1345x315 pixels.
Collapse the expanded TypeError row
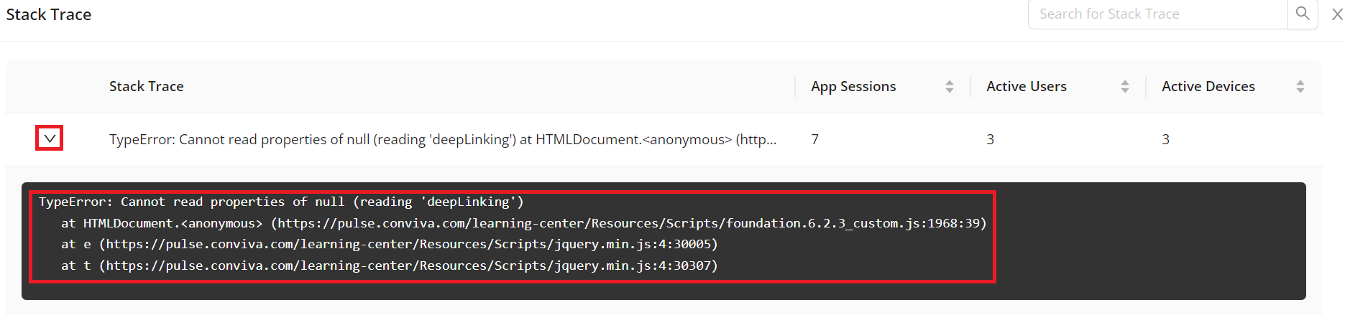[50, 138]
